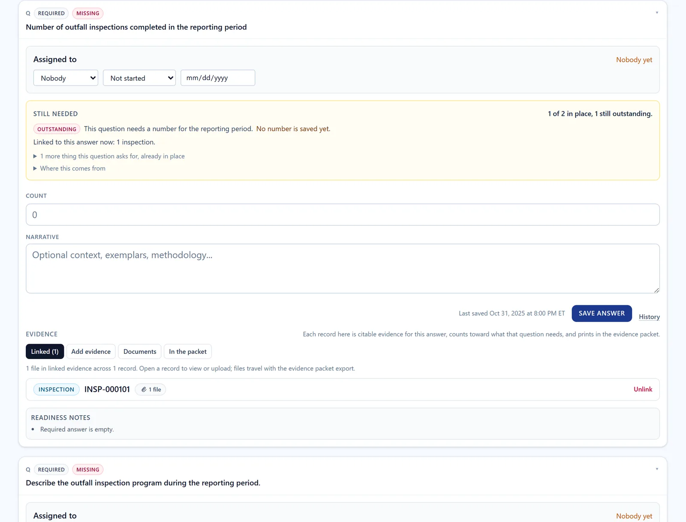The height and width of the screenshot is (522, 686).
Task: Open inspection record INSP-000101
Action: 107,389
